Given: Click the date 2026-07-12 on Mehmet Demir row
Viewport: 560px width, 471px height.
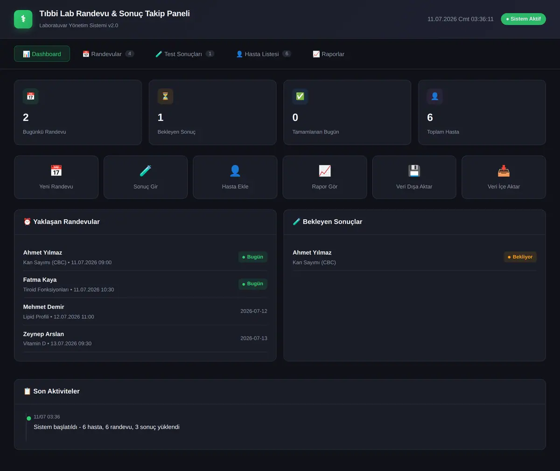Looking at the screenshot, I should pyautogui.click(x=254, y=311).
